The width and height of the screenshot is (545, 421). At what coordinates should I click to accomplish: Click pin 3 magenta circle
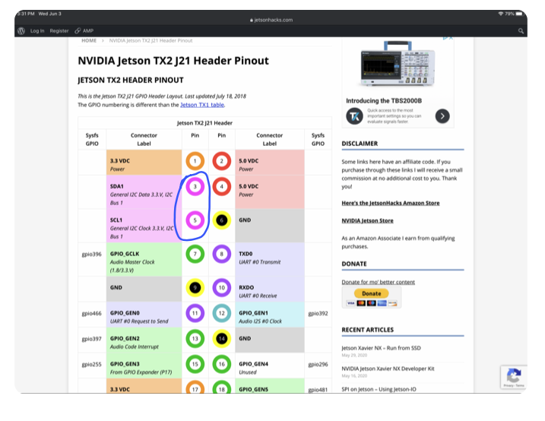point(195,186)
